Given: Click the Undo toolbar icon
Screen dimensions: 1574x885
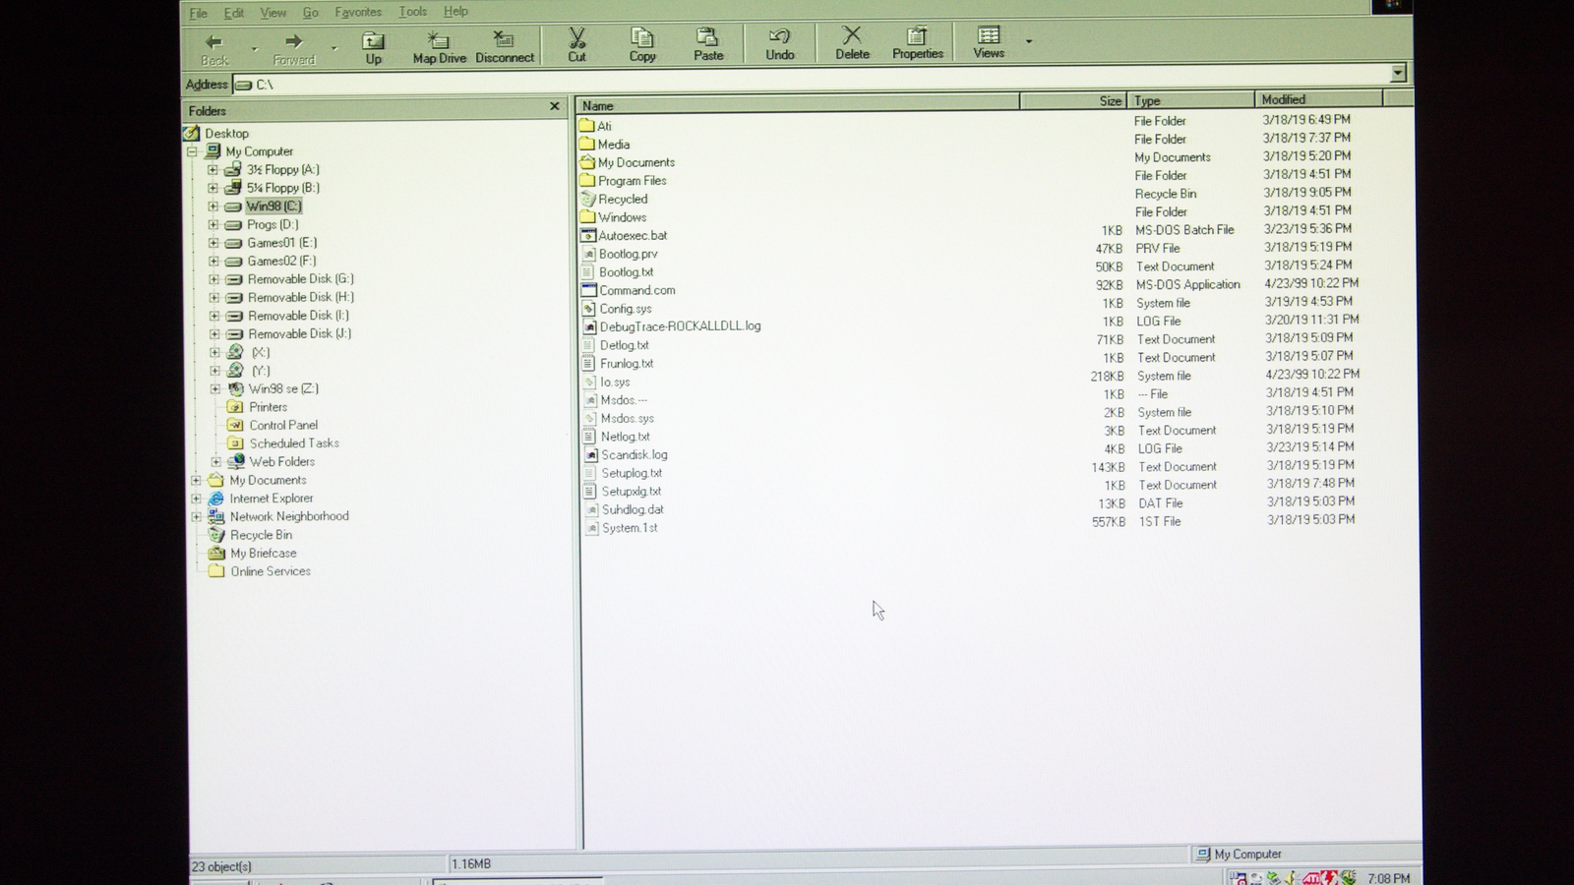Looking at the screenshot, I should tap(779, 36).
